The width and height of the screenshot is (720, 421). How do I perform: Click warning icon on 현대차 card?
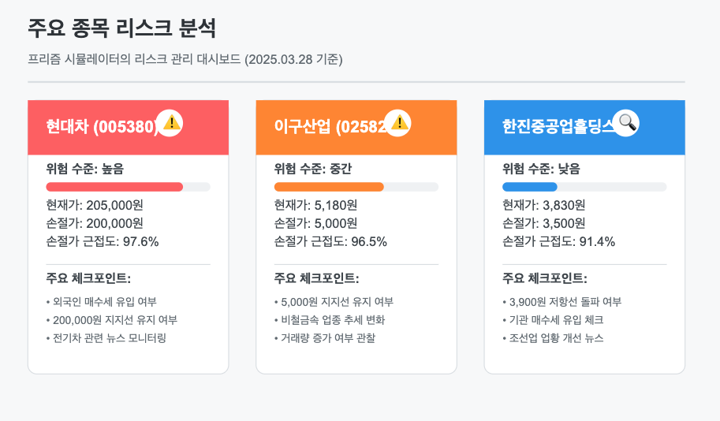click(x=170, y=123)
